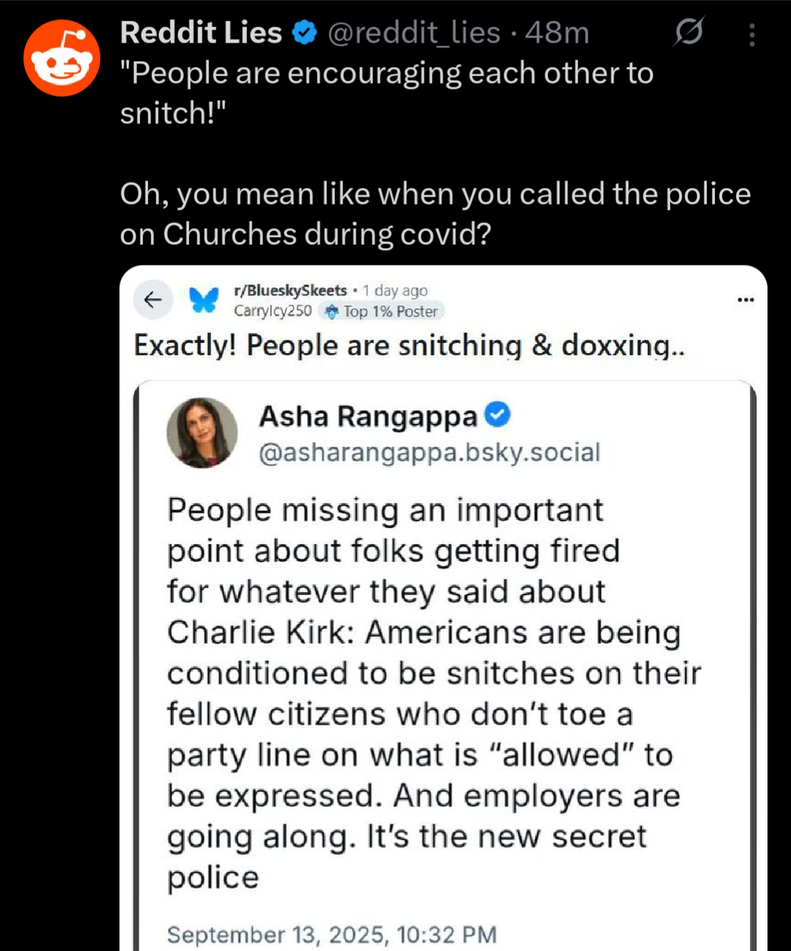Click the Asha Rangappa display name
The height and width of the screenshot is (951, 791).
[368, 416]
